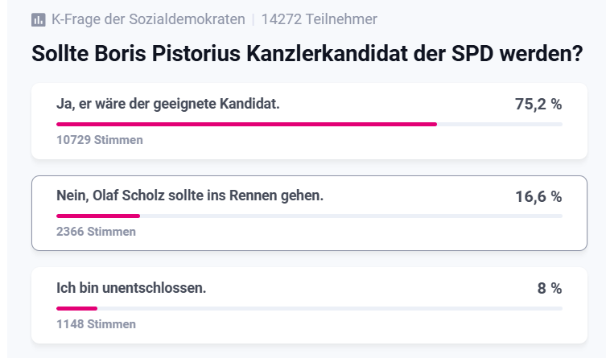The height and width of the screenshot is (358, 606).
Task: Click the pink progress bar for 'Ja'
Action: 246,124
